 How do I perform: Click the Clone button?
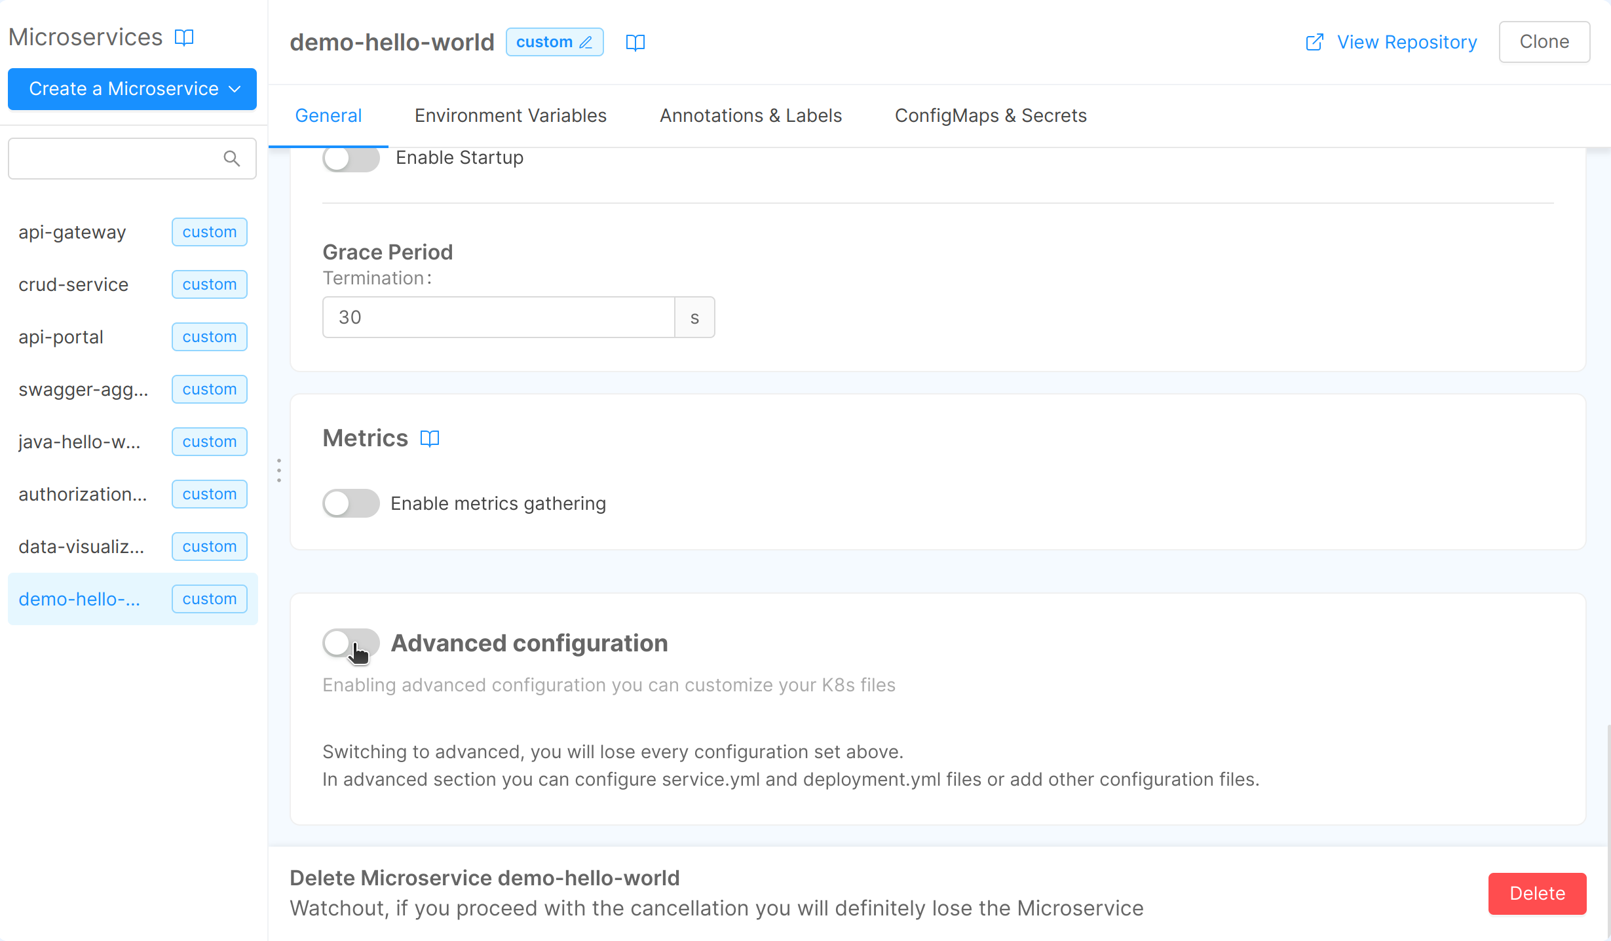(x=1544, y=42)
